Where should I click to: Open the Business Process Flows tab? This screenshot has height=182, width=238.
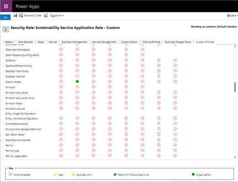click(x=178, y=42)
